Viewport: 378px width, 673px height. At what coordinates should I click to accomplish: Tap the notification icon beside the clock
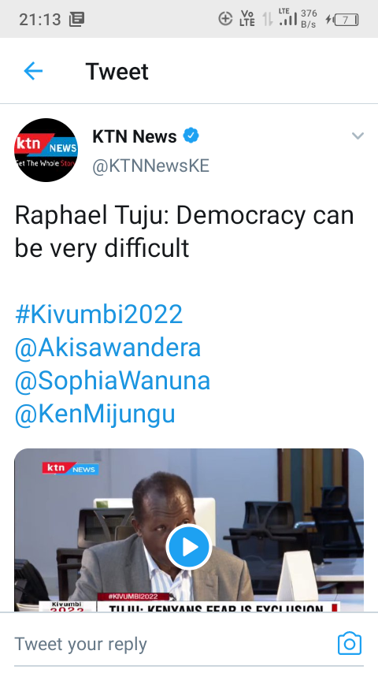pyautogui.click(x=77, y=19)
